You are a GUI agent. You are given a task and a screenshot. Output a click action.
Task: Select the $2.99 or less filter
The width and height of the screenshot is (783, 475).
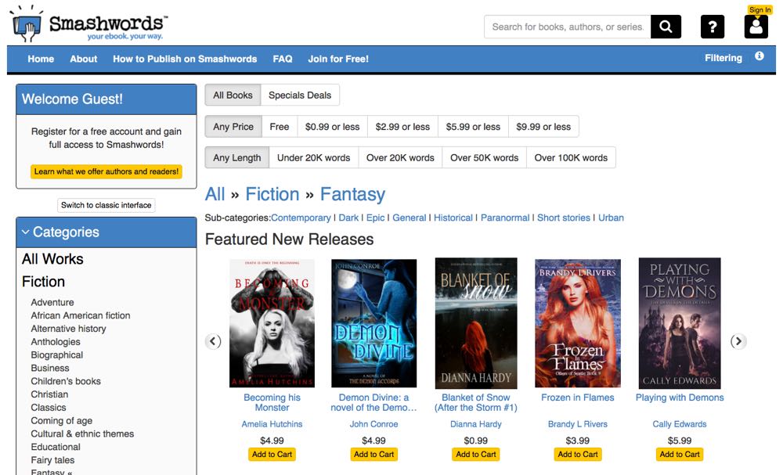click(x=403, y=127)
